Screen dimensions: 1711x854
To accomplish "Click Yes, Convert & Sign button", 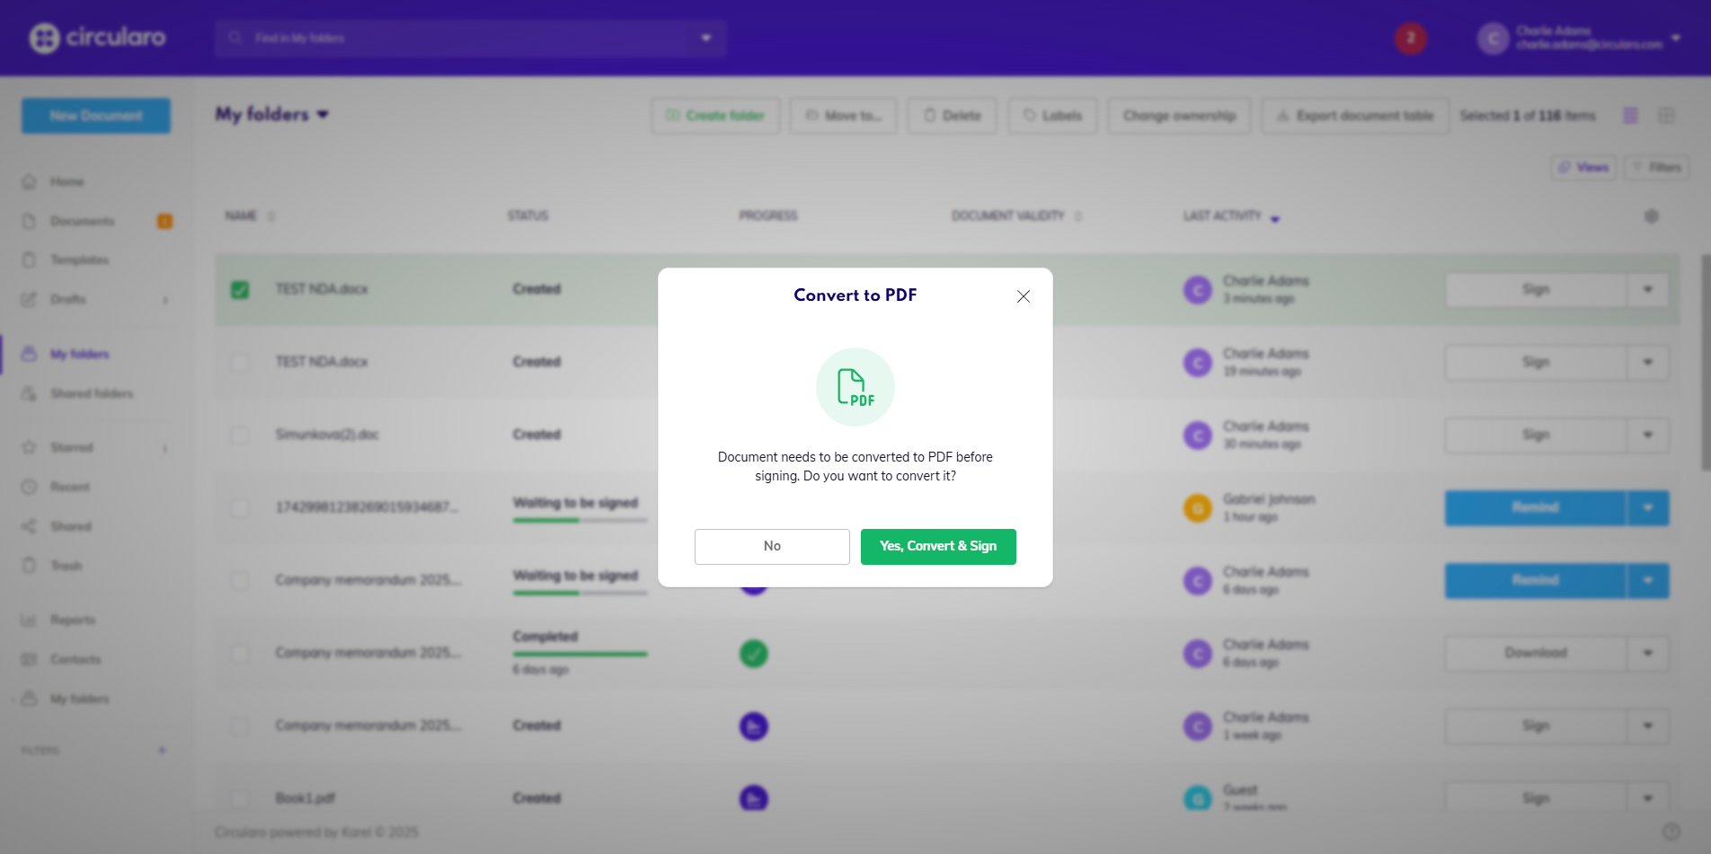I will [x=937, y=546].
